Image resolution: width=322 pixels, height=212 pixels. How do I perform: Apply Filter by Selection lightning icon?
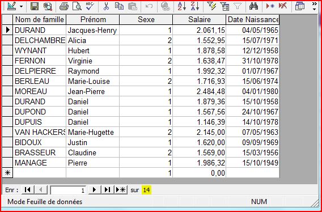click(x=211, y=7)
